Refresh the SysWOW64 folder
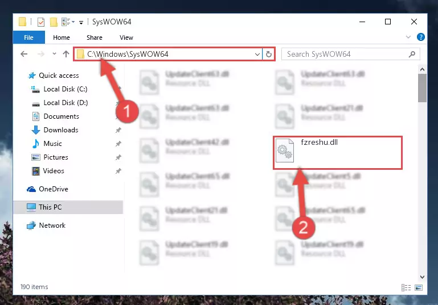This screenshot has width=438, height=305. click(x=269, y=54)
